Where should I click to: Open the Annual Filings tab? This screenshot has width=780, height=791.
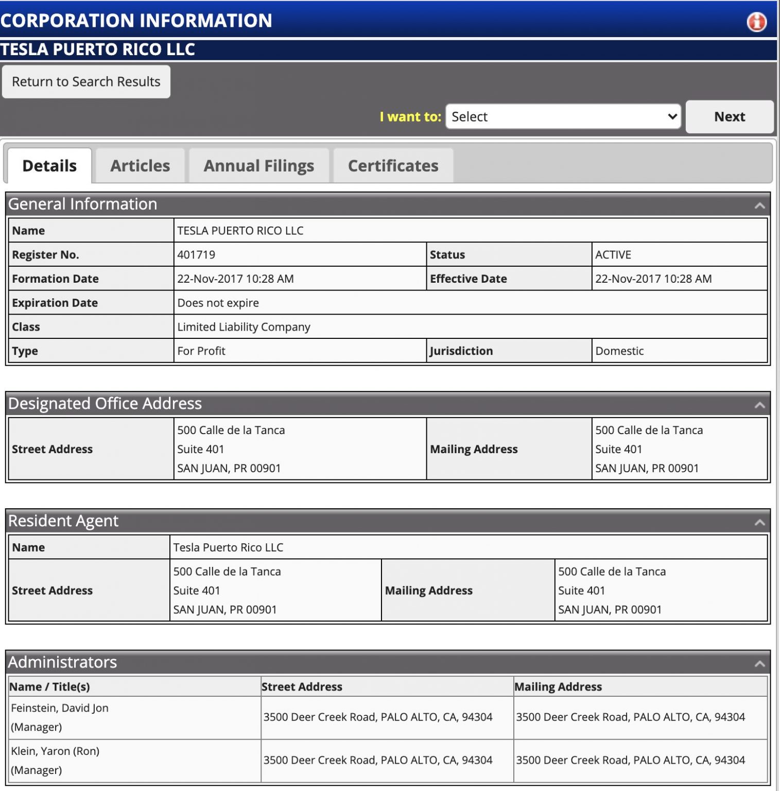pyautogui.click(x=259, y=165)
